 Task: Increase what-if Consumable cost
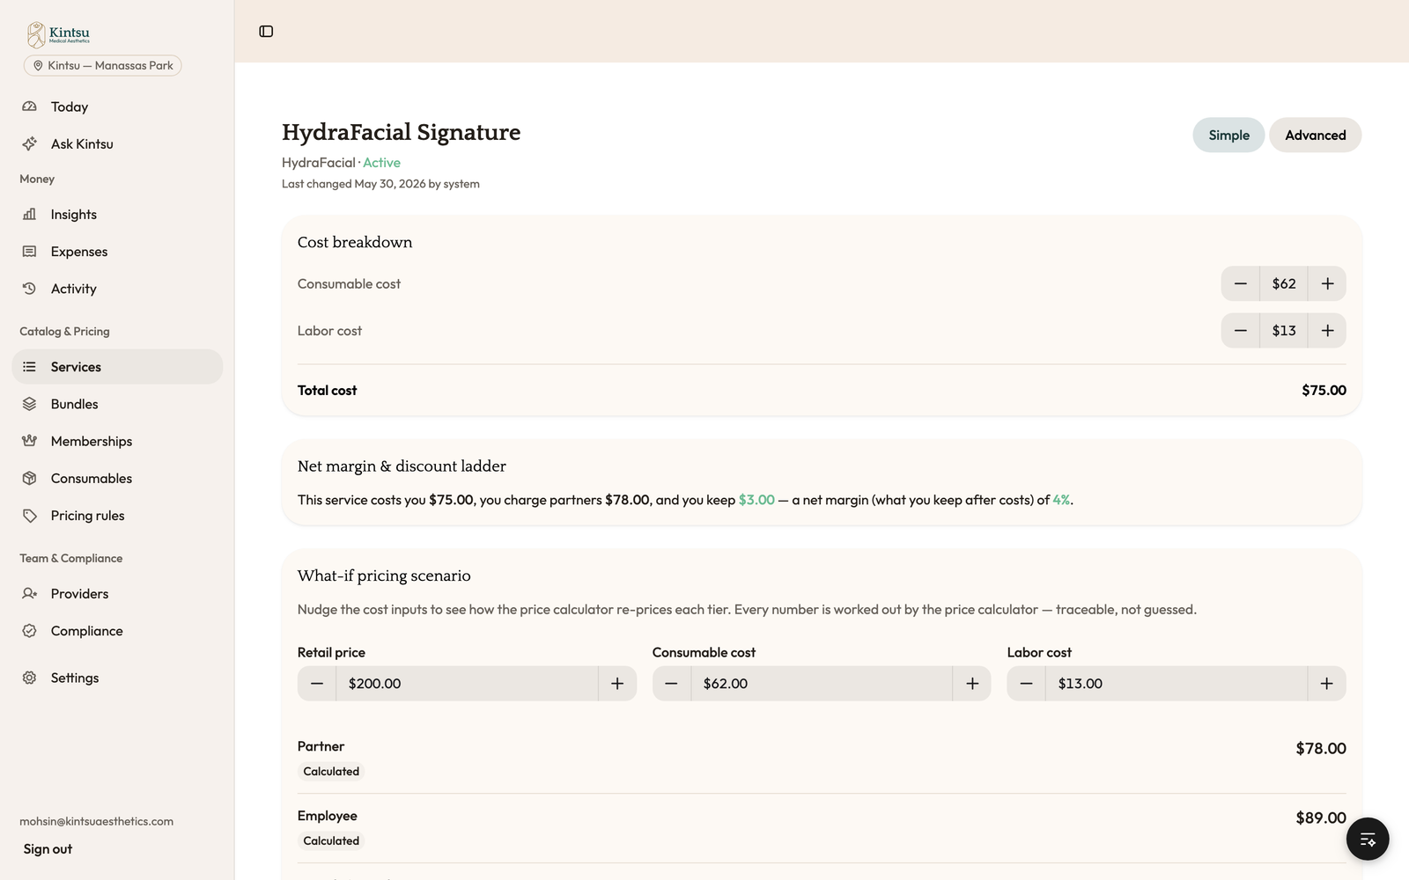tap(972, 684)
